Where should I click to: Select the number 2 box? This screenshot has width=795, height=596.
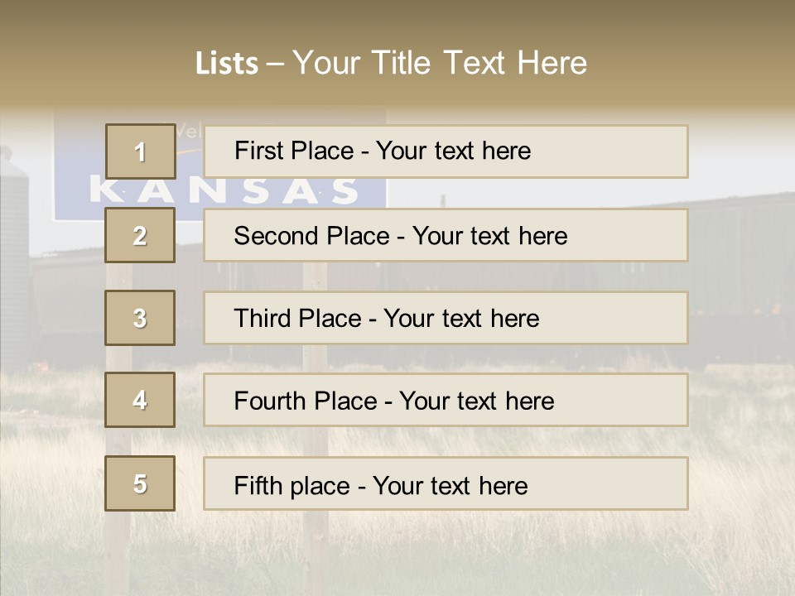[x=140, y=235]
